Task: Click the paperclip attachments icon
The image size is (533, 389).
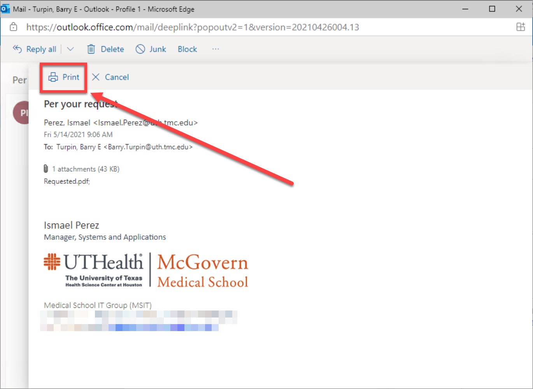Action: click(46, 169)
